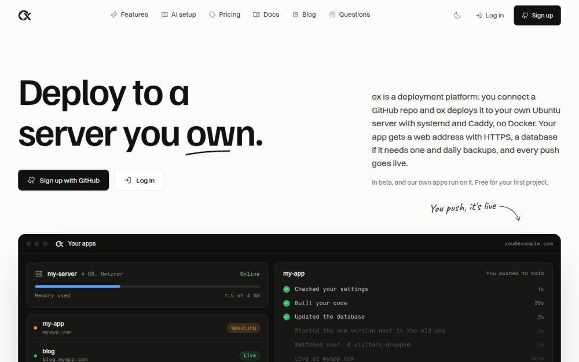Click the you@example.com text
Screen dimensions: 579x362
tap(529, 244)
